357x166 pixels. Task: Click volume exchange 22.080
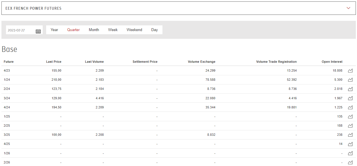[210, 98]
